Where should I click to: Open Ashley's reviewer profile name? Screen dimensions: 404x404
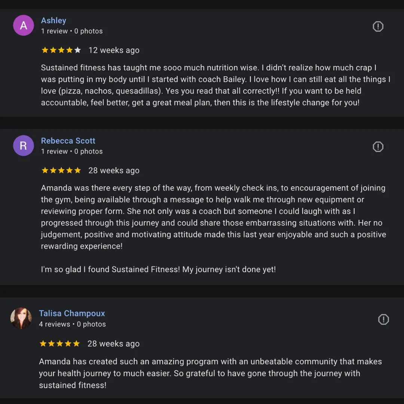(x=53, y=21)
